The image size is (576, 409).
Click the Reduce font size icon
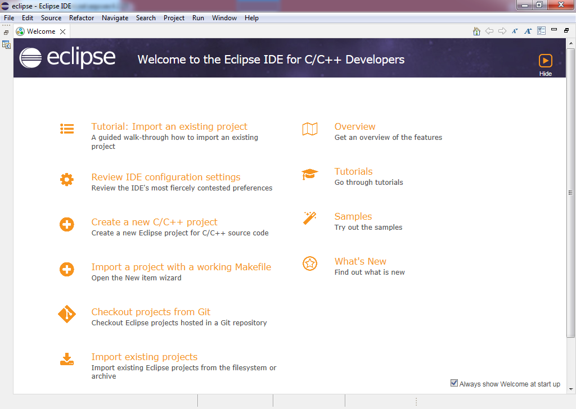click(515, 31)
